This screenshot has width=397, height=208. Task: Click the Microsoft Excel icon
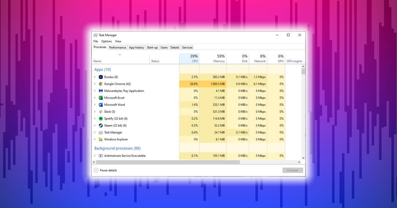101,98
